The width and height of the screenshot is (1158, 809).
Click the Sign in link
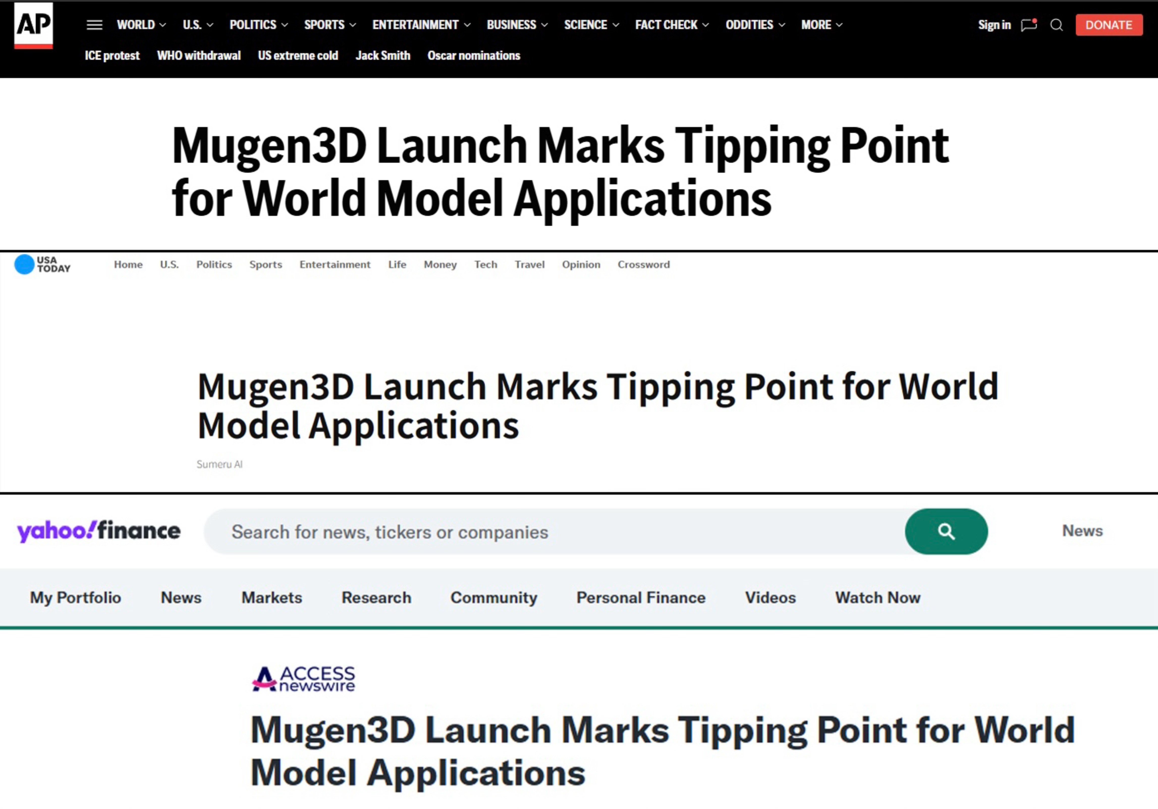tap(994, 25)
